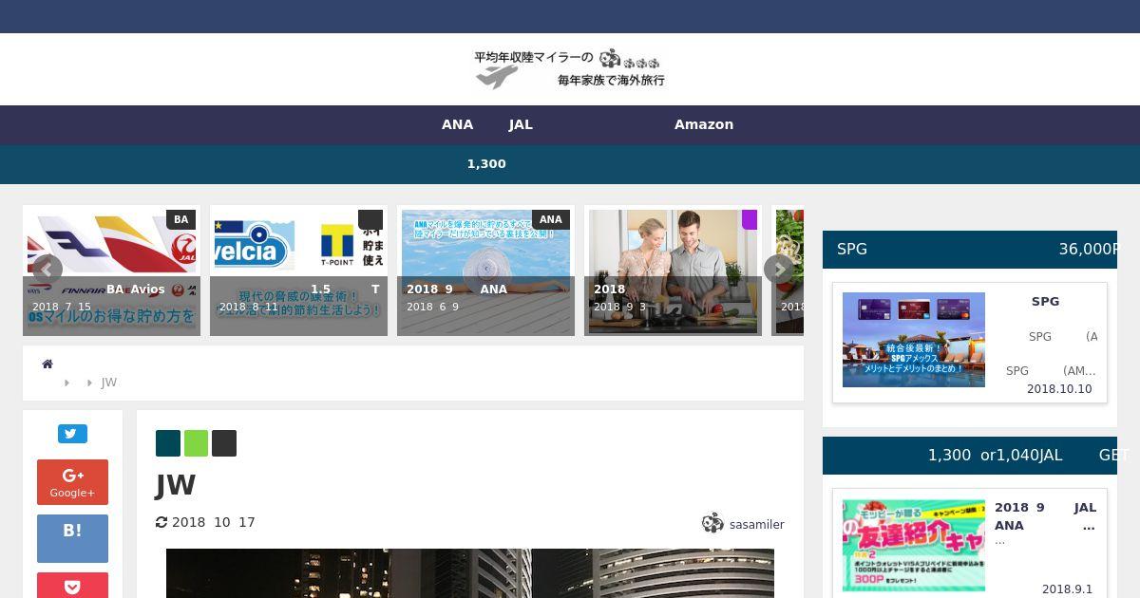Open the JAL menu item
The image size is (1140, 598).
tap(521, 124)
